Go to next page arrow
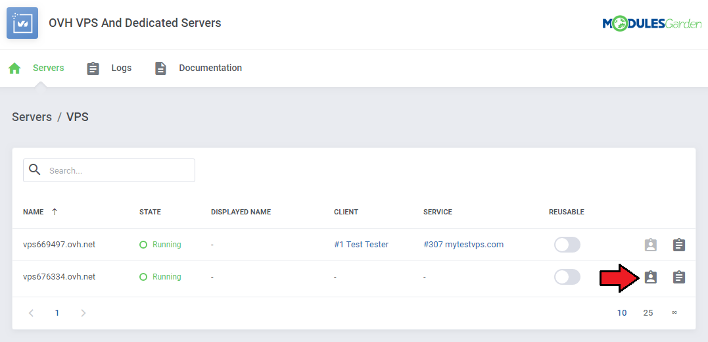708x342 pixels. pos(83,312)
